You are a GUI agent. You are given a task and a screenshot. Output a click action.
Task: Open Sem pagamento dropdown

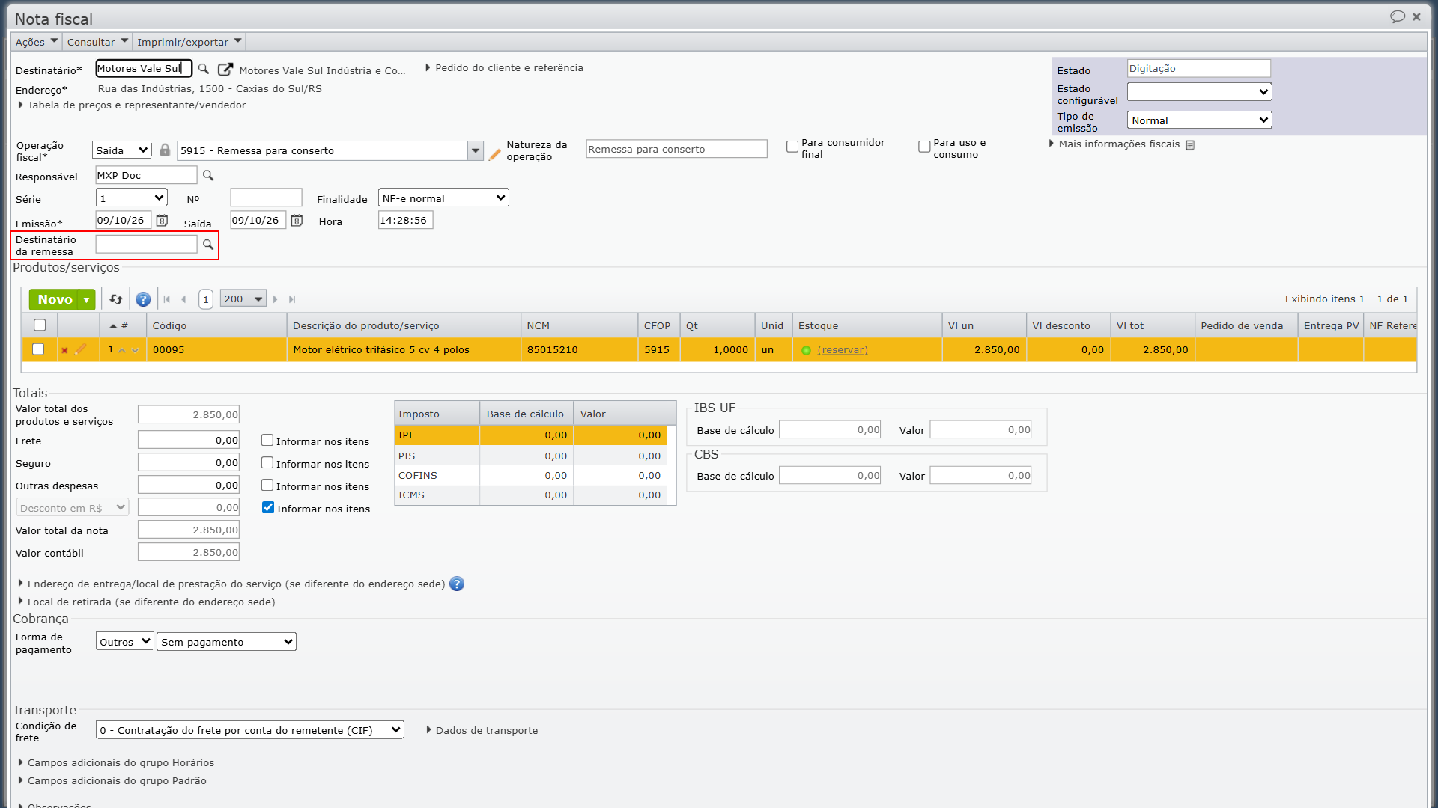(x=226, y=642)
